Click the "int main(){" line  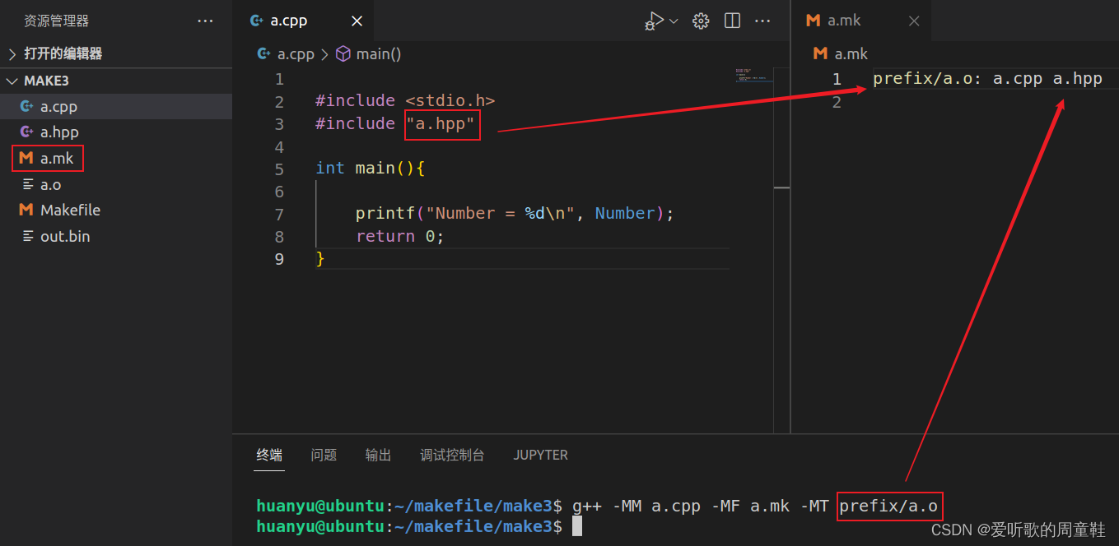click(370, 169)
